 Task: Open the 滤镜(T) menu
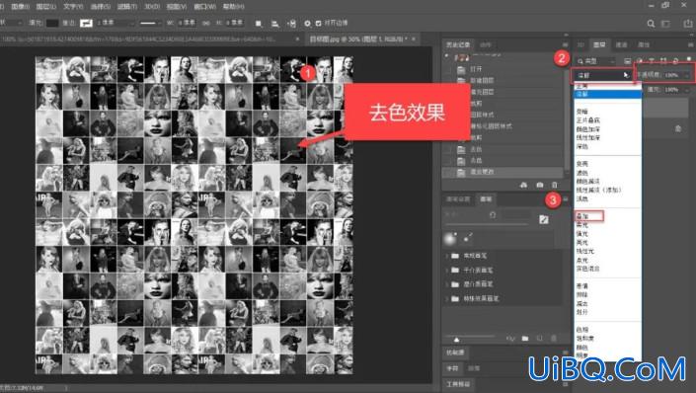point(127,6)
